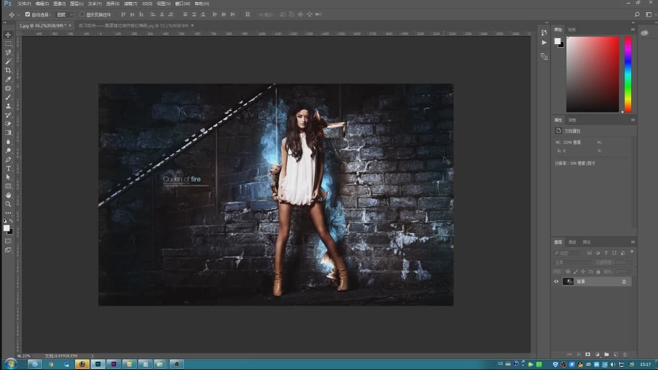Select the Hand tool

pyautogui.click(x=8, y=195)
